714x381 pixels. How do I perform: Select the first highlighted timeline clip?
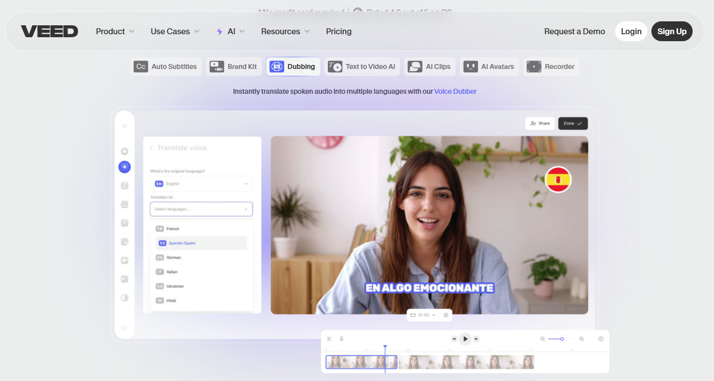pyautogui.click(x=361, y=362)
